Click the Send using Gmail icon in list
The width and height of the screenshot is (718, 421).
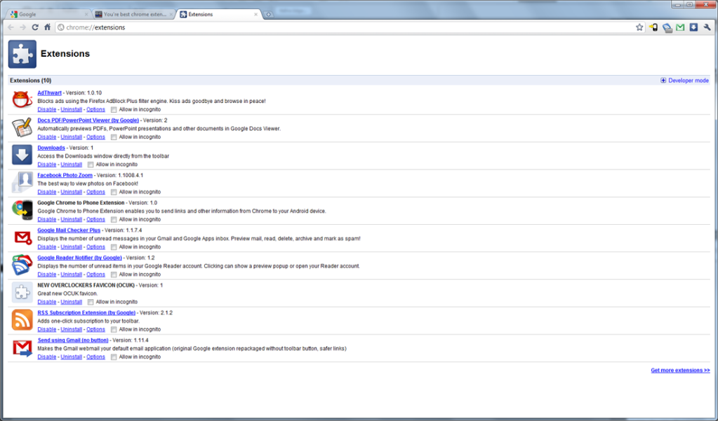tap(22, 347)
